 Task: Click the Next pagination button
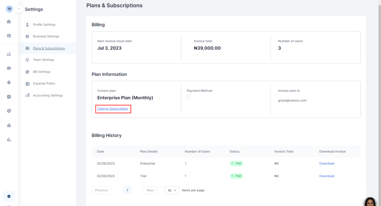[150, 190]
